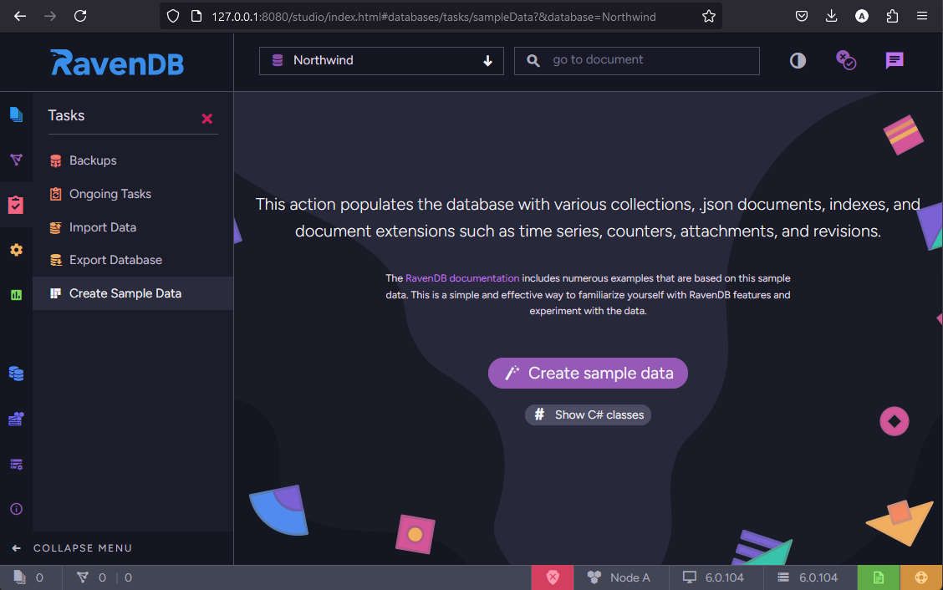943x590 pixels.
Task: Open the feedback chat icon
Action: click(x=895, y=60)
